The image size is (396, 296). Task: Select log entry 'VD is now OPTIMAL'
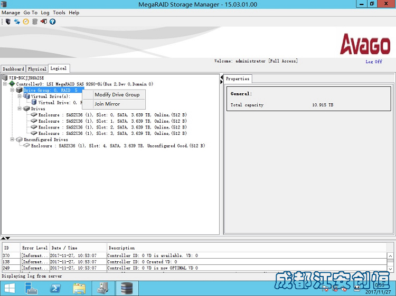(x=194, y=268)
